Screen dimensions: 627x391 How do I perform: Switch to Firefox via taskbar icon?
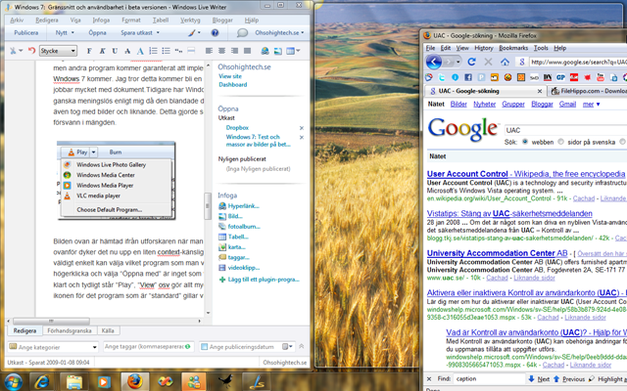click(135, 382)
